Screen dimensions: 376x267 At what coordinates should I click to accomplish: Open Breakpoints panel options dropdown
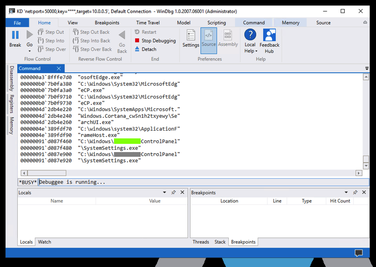[x=346, y=192]
